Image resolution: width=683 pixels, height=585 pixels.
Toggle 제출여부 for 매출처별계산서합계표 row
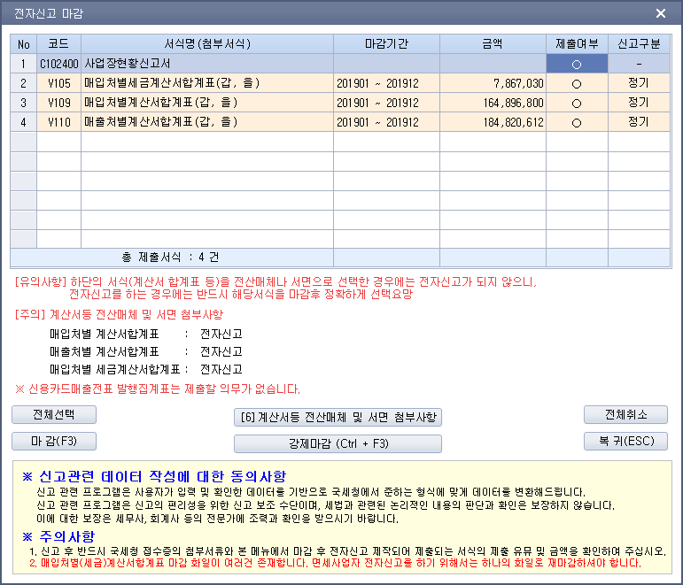click(577, 122)
